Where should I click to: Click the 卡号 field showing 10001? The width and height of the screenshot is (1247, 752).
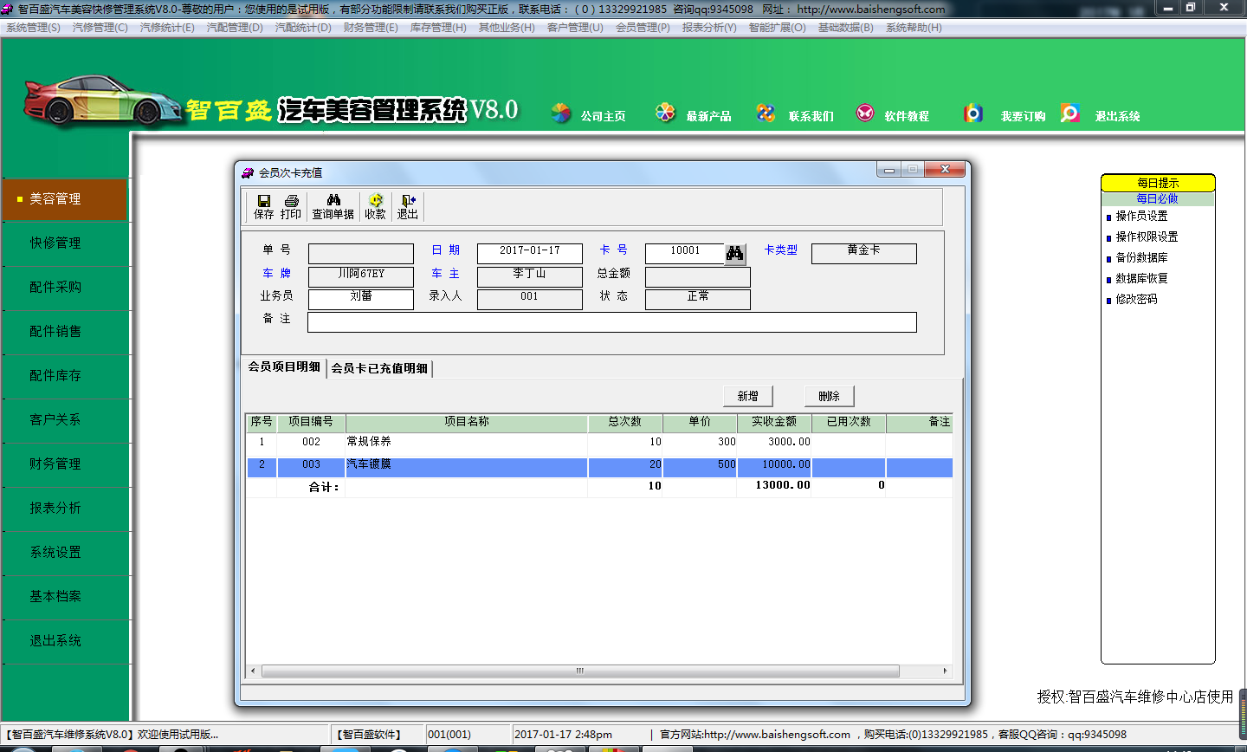click(x=685, y=254)
